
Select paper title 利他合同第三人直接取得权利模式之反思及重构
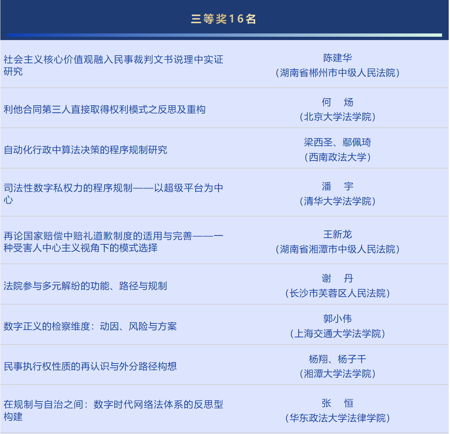tap(105, 109)
